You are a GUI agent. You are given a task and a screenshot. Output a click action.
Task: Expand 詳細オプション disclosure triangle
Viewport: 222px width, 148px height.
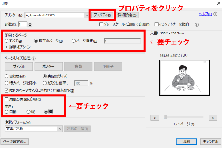6,47
